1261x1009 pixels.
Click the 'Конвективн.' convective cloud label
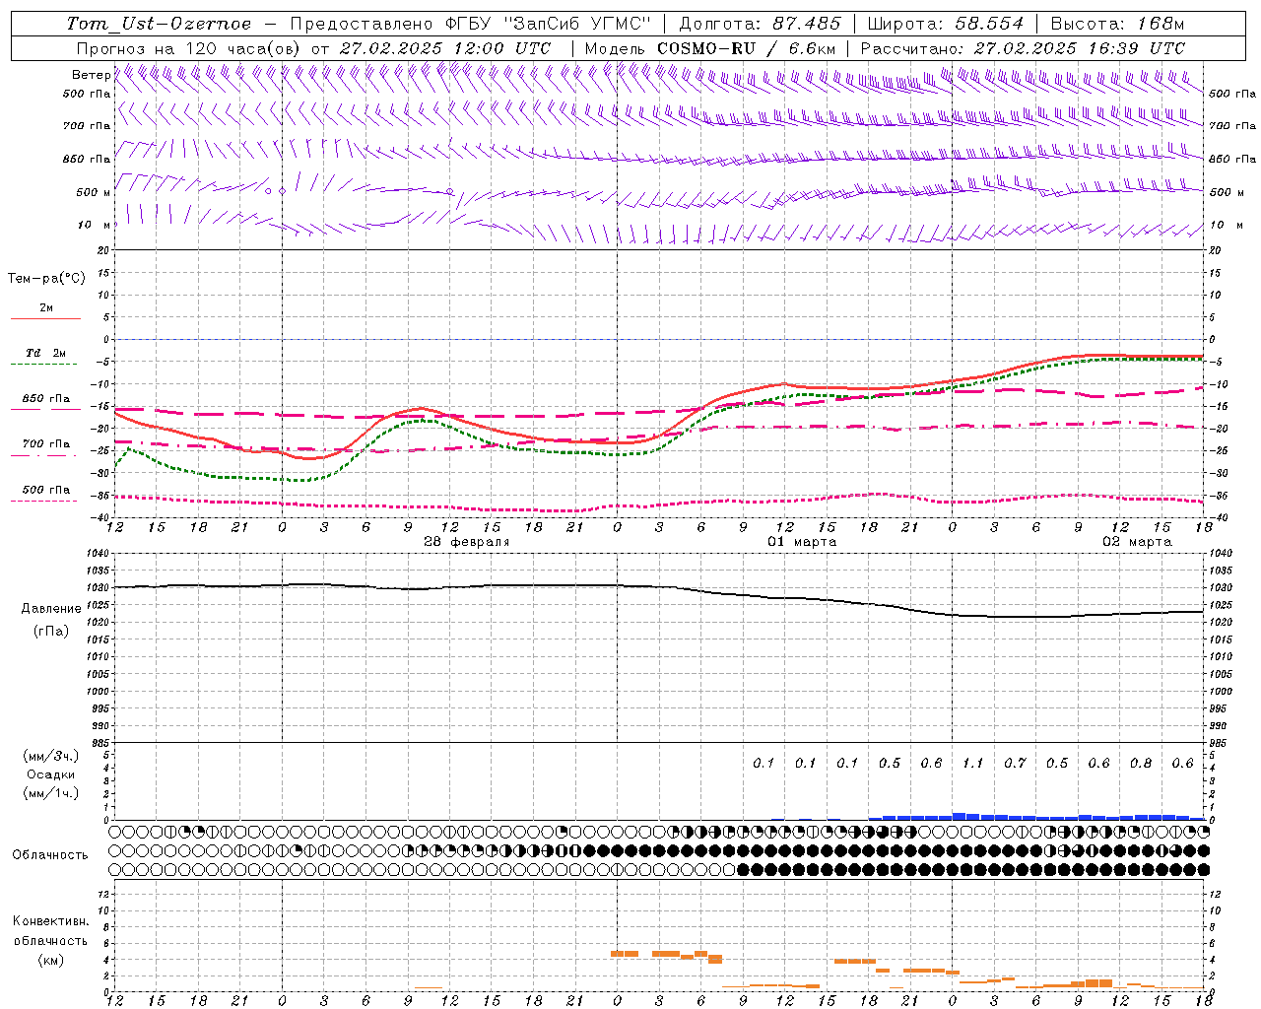[x=50, y=921]
